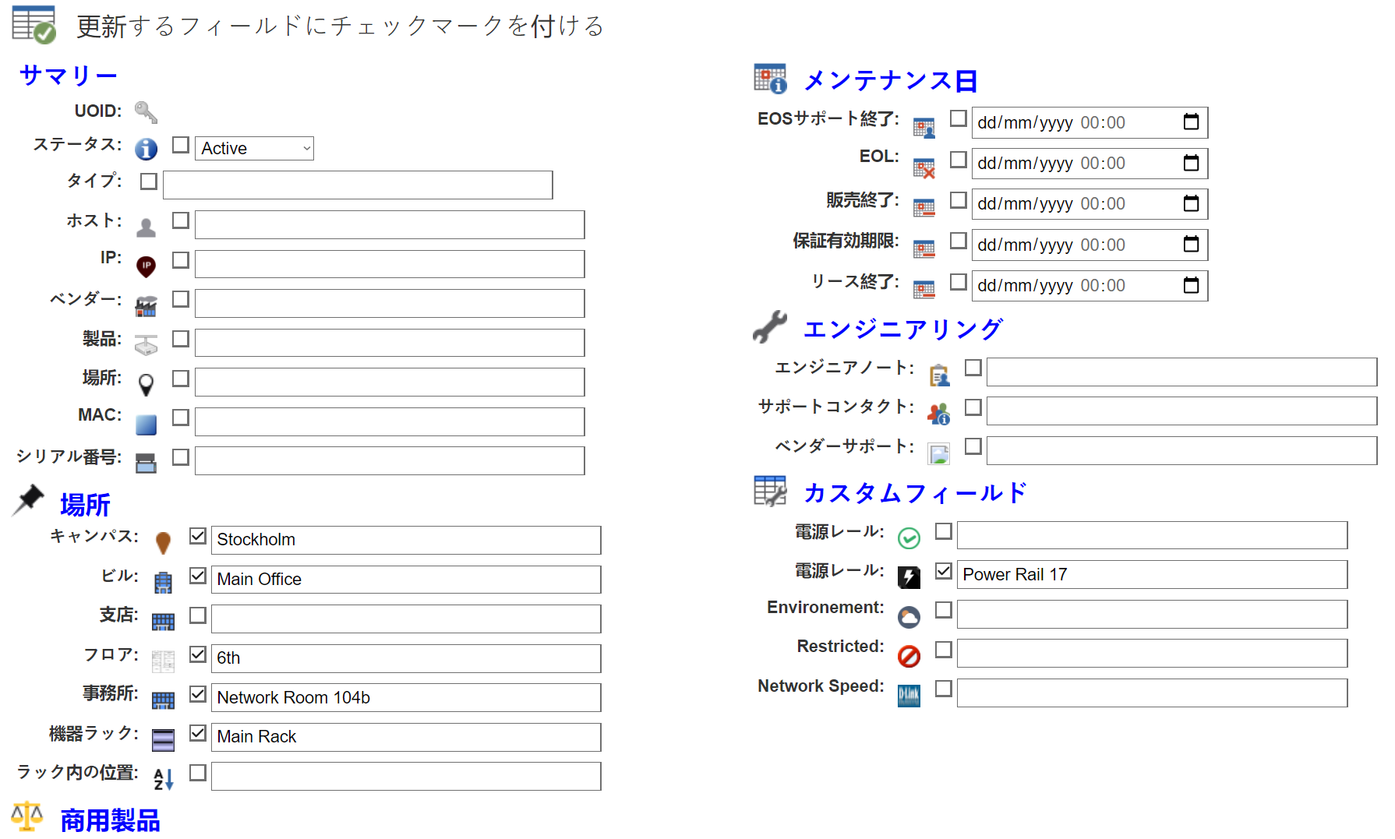Click the A-Z sort icon for rack position

click(163, 778)
